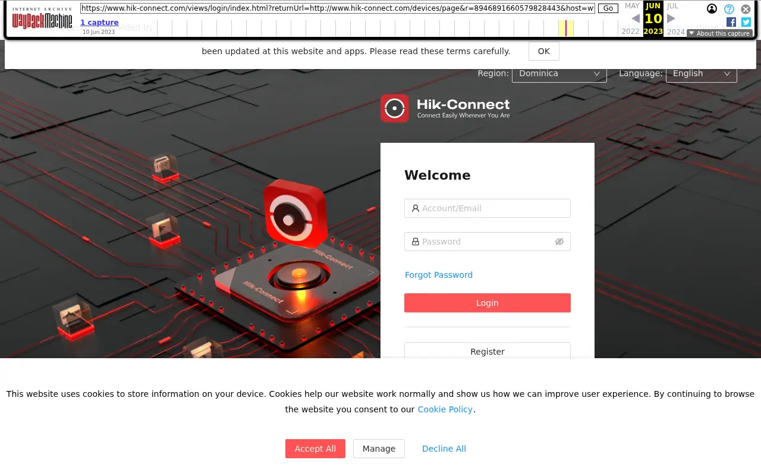The height and width of the screenshot is (476, 761).
Task: Focus the Account/Email input field
Action: (x=488, y=208)
